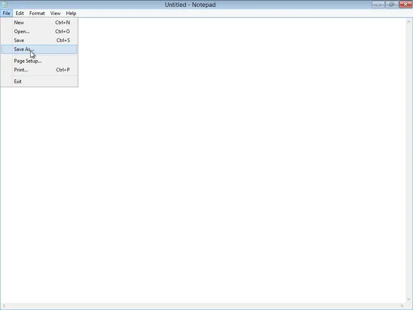Choose Save As... menu entry
This screenshot has width=413, height=310.
(x=39, y=49)
